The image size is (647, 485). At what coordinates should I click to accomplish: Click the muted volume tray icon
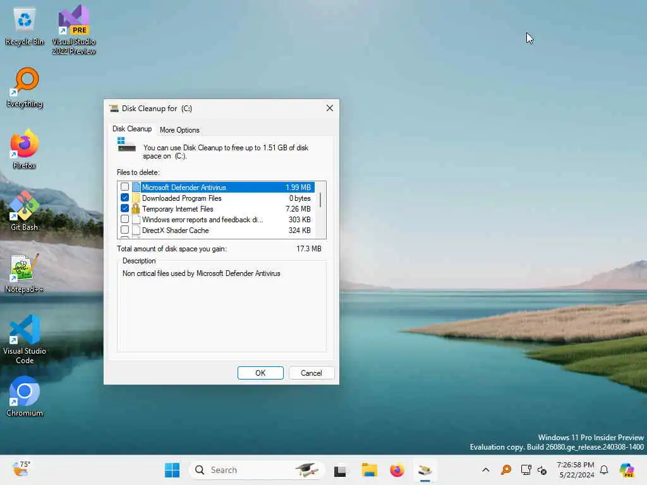tap(542, 470)
